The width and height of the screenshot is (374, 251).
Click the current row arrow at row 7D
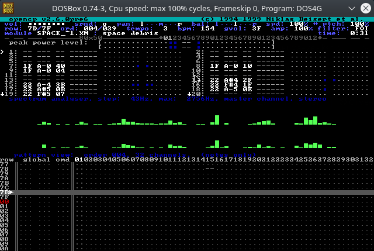pyautogui.click(x=12, y=192)
